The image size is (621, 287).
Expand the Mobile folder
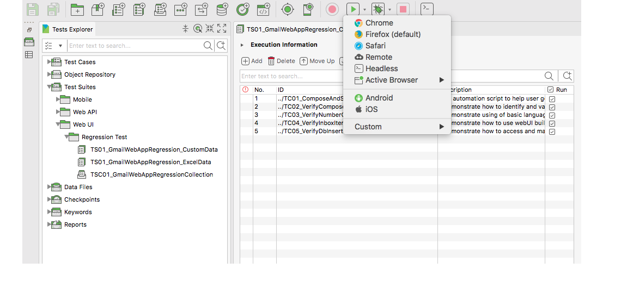(58, 99)
